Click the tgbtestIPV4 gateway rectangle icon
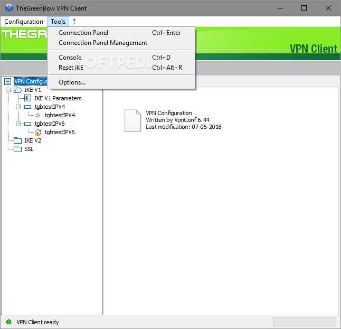 [x=27, y=107]
